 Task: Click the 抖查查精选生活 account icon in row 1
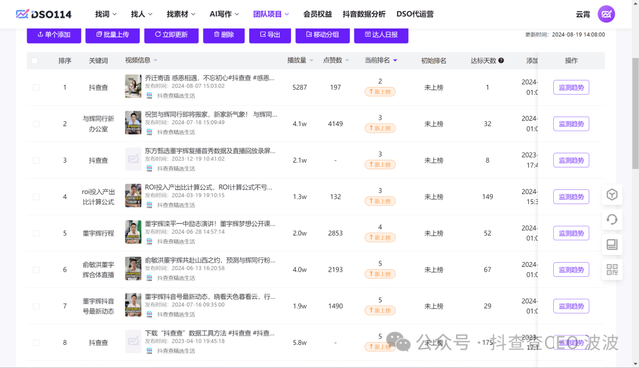tap(149, 95)
